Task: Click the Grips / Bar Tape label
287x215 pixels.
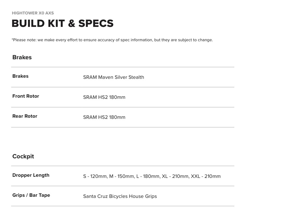Action: pos(31,195)
